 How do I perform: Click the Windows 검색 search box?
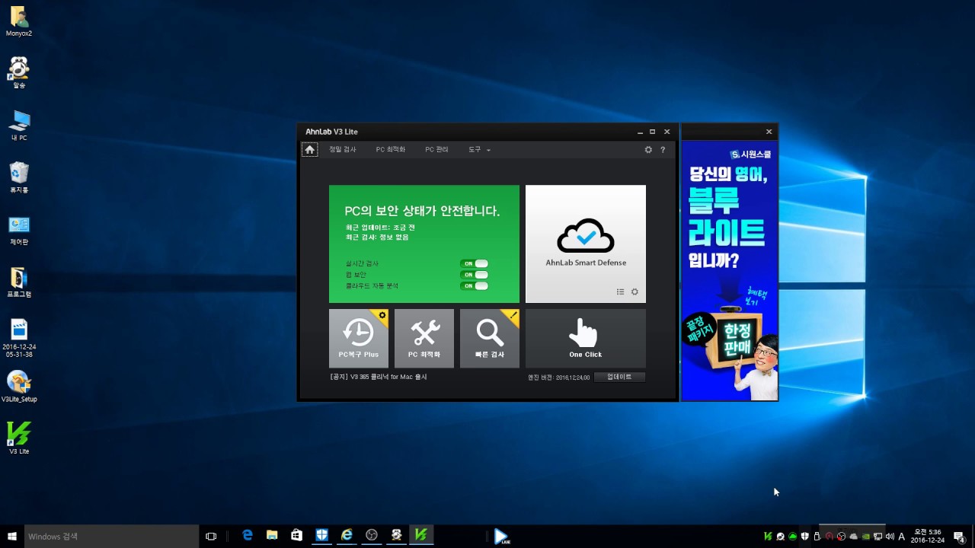point(111,537)
